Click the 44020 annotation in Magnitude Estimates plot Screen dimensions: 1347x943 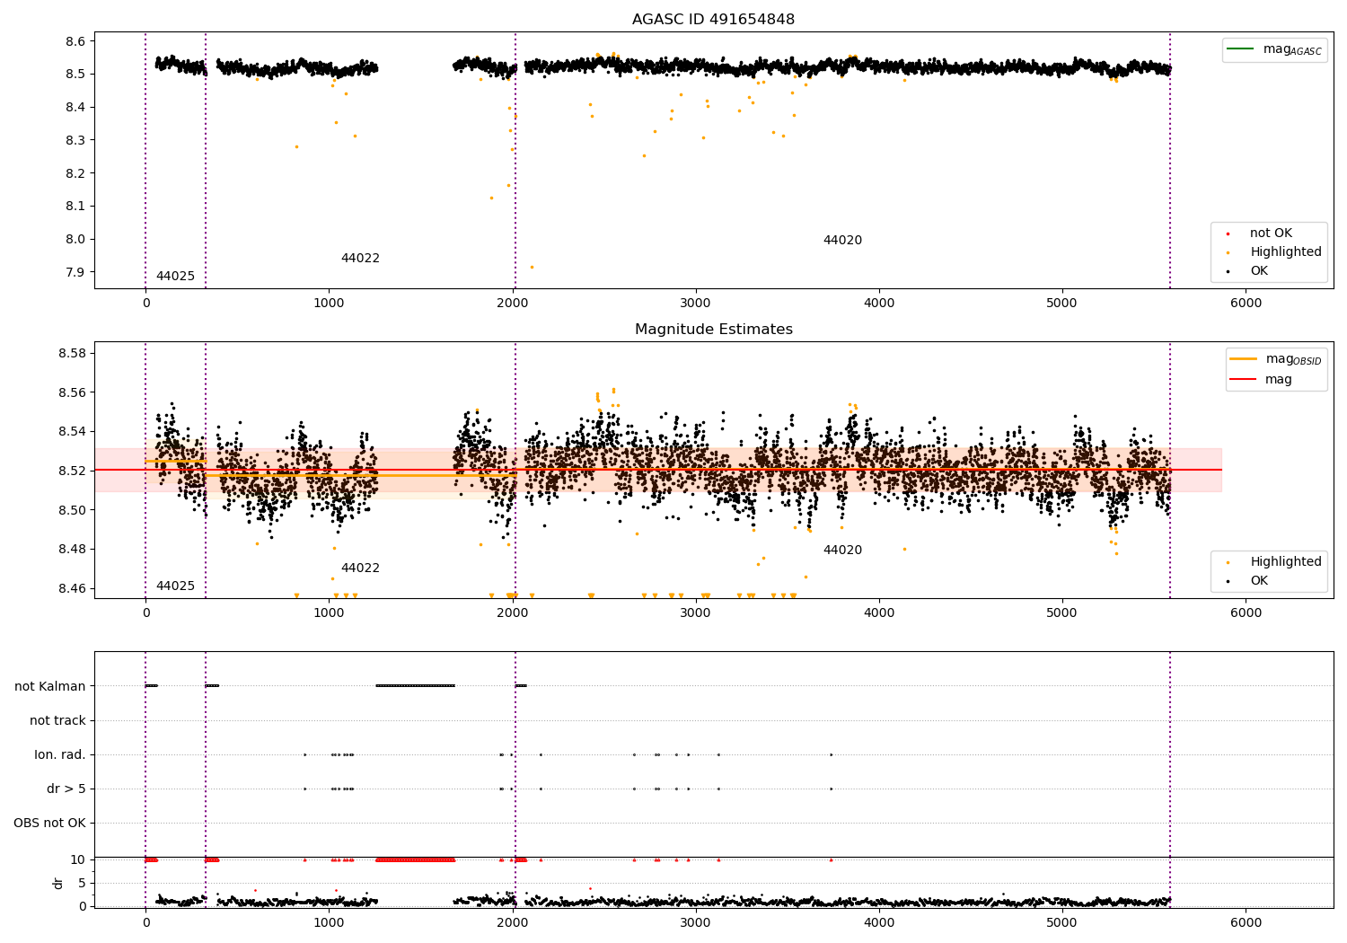click(842, 551)
